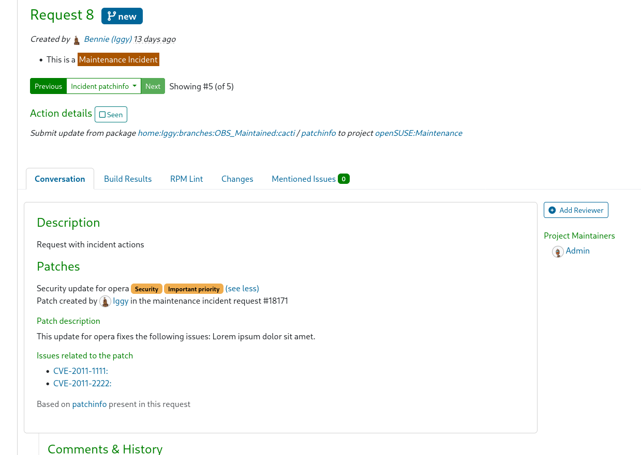The width and height of the screenshot is (641, 455).
Task: Click the Next button for actions
Action: (153, 86)
